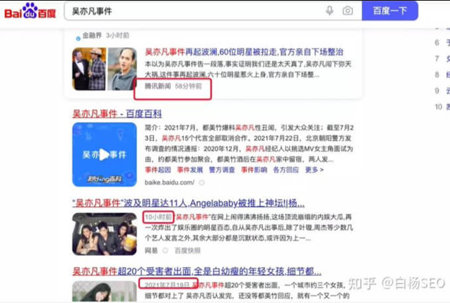Open image search via camera icon
The width and height of the screenshot is (450, 303).
348,11
